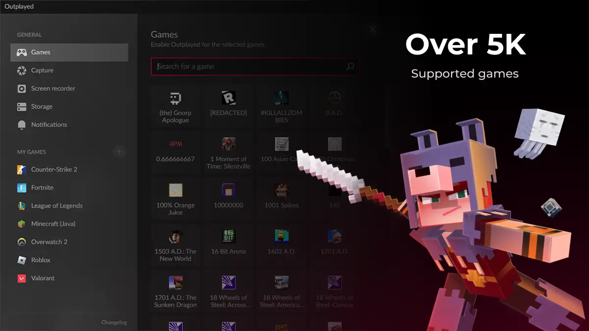
Task: Select 18 Wheels of Steel: Convoy tile
Action: 334,291
